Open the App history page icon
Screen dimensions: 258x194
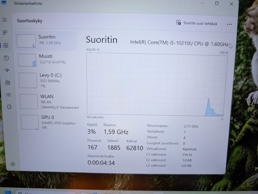click(6, 58)
